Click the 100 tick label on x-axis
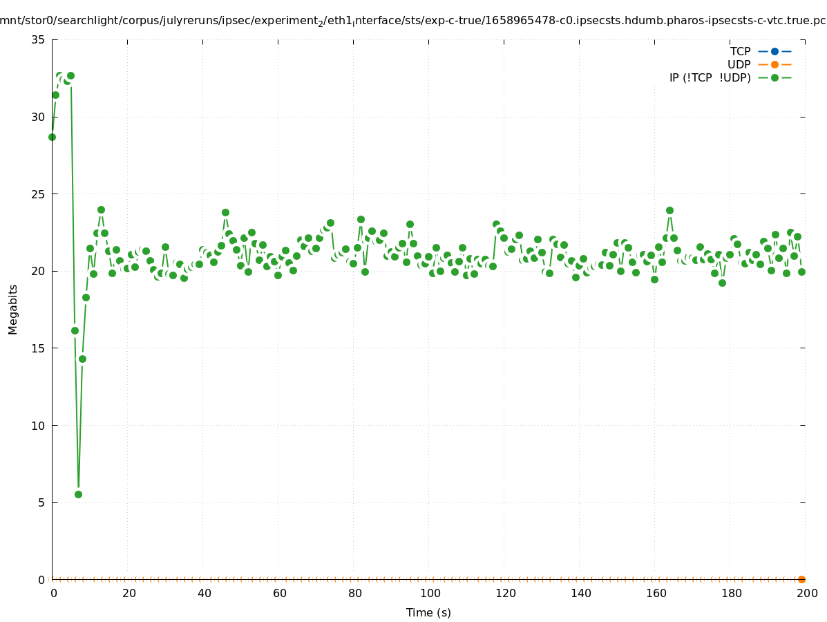The height and width of the screenshot is (622, 827). (430, 593)
